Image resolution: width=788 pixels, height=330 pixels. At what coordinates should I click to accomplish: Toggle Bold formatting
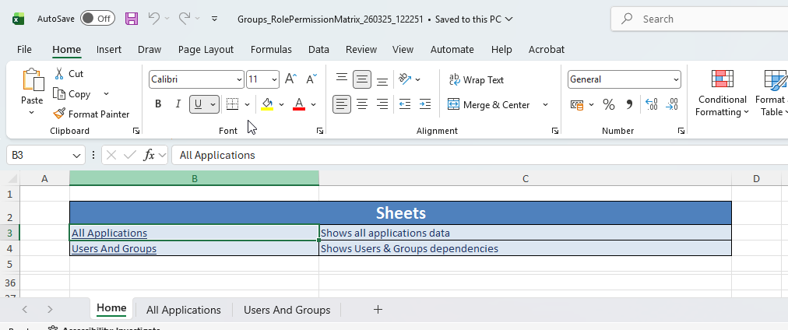coord(158,104)
